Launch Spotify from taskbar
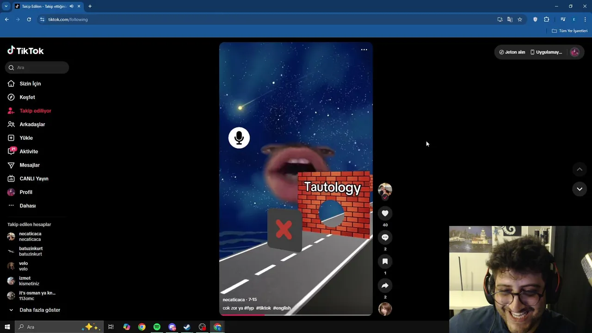The width and height of the screenshot is (592, 333). tap(157, 327)
